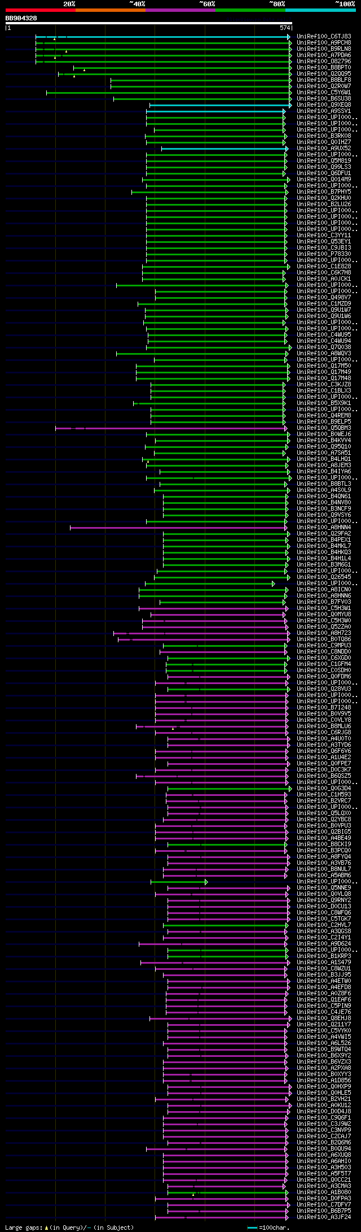
Task: Select label UniRef100_Q4REM8
Action: [324, 415]
